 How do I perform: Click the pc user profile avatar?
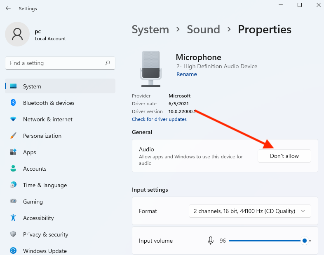(x=17, y=35)
